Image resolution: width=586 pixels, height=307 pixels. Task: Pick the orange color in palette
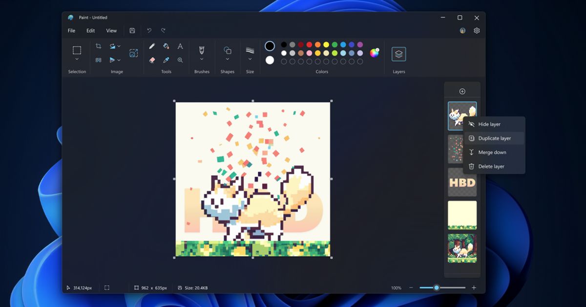click(x=317, y=44)
